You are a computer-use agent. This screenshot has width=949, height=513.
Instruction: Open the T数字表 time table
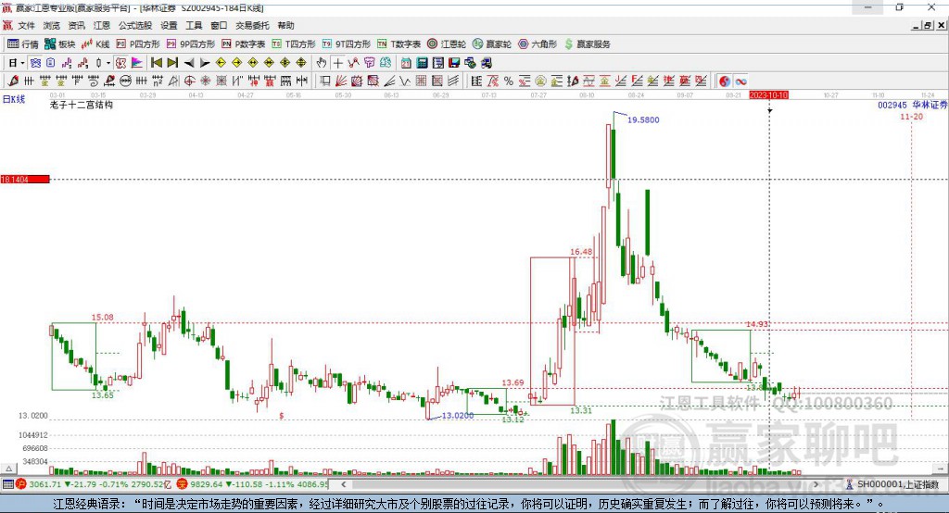point(399,44)
